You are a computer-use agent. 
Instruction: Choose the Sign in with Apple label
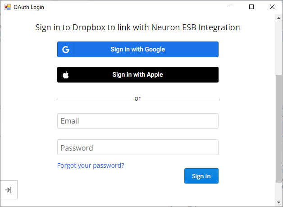click(138, 74)
